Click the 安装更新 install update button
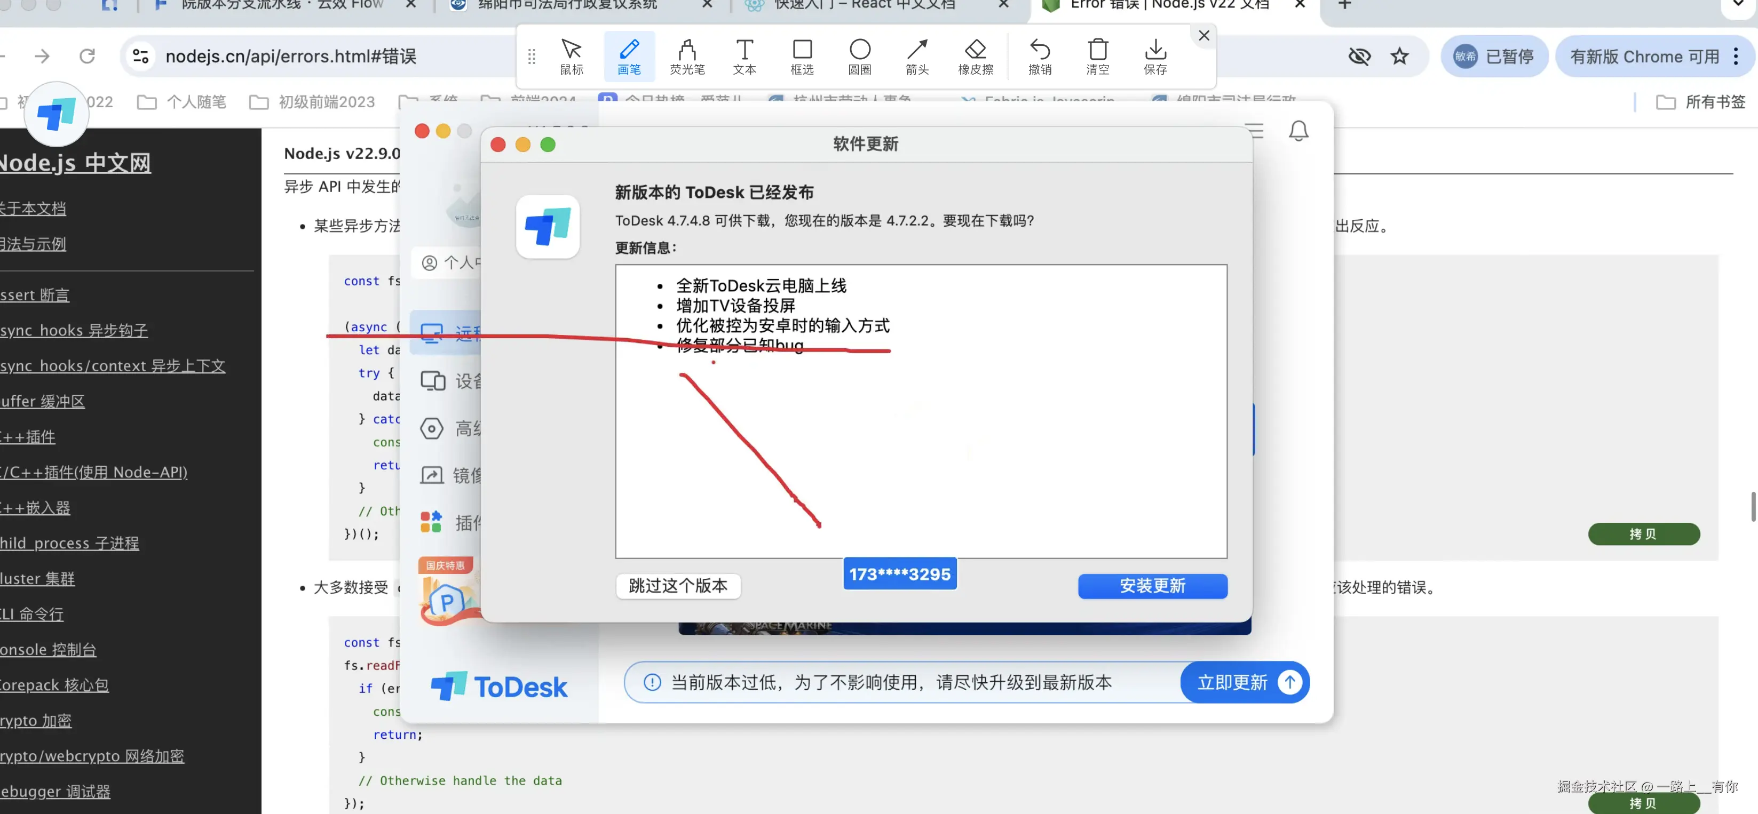1758x814 pixels. (1152, 585)
